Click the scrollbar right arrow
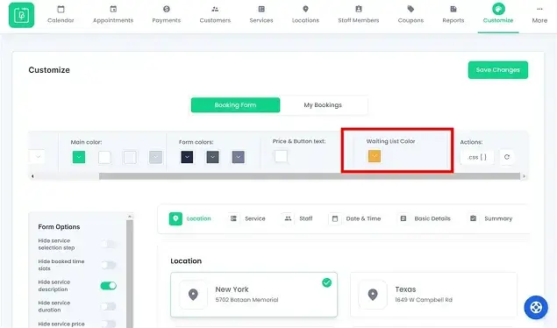This screenshot has width=557, height=328. click(524, 176)
